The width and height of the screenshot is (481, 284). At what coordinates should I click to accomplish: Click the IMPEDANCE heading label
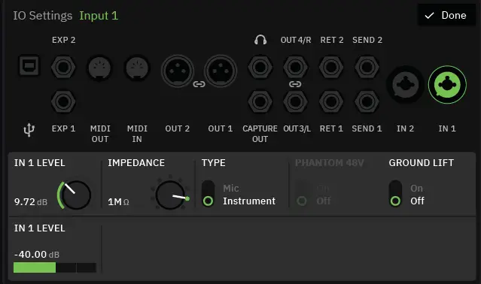pos(136,163)
